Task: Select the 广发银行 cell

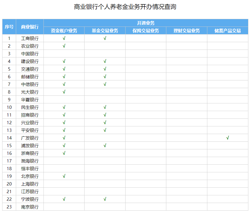Action: point(30,138)
